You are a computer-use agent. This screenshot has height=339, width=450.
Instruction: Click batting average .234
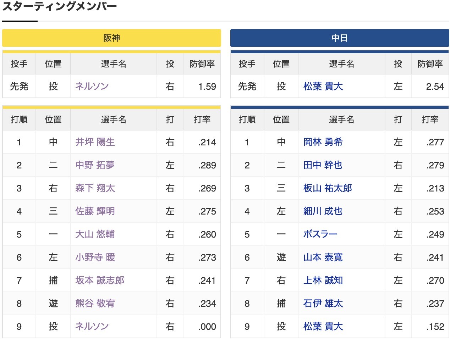pyautogui.click(x=207, y=303)
